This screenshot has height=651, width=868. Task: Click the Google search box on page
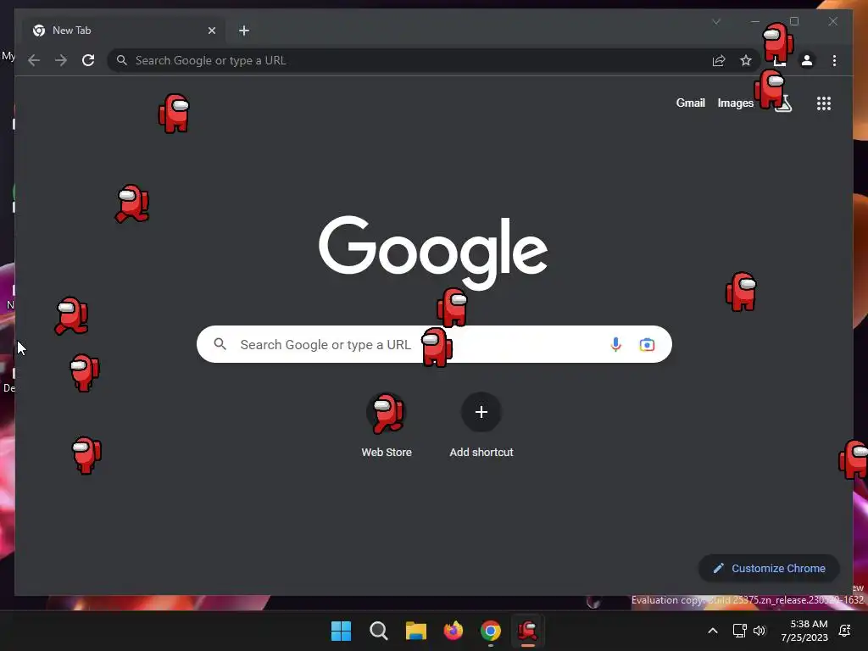(x=434, y=344)
